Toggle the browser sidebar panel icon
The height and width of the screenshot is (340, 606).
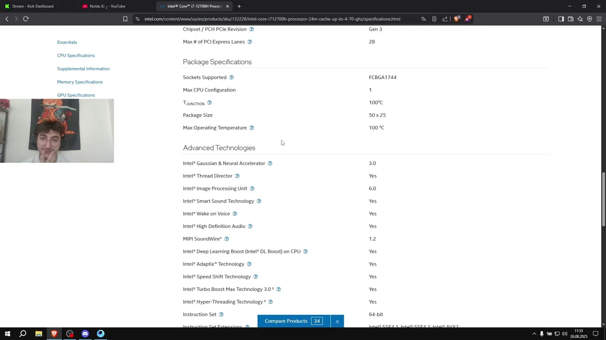pyautogui.click(x=561, y=19)
